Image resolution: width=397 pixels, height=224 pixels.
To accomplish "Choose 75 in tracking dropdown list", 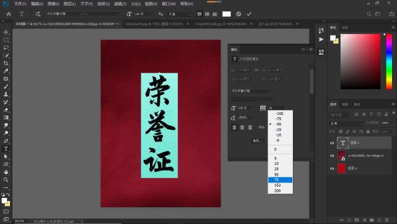I will tap(281, 180).
